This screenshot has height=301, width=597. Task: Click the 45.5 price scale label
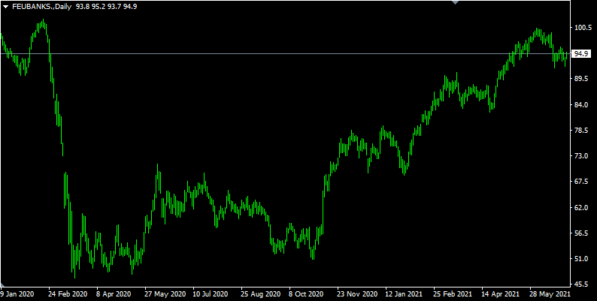click(583, 284)
